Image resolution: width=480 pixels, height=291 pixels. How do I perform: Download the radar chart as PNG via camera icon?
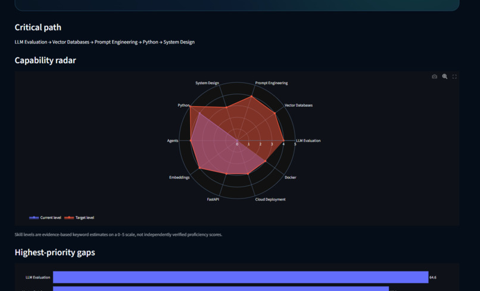point(434,77)
